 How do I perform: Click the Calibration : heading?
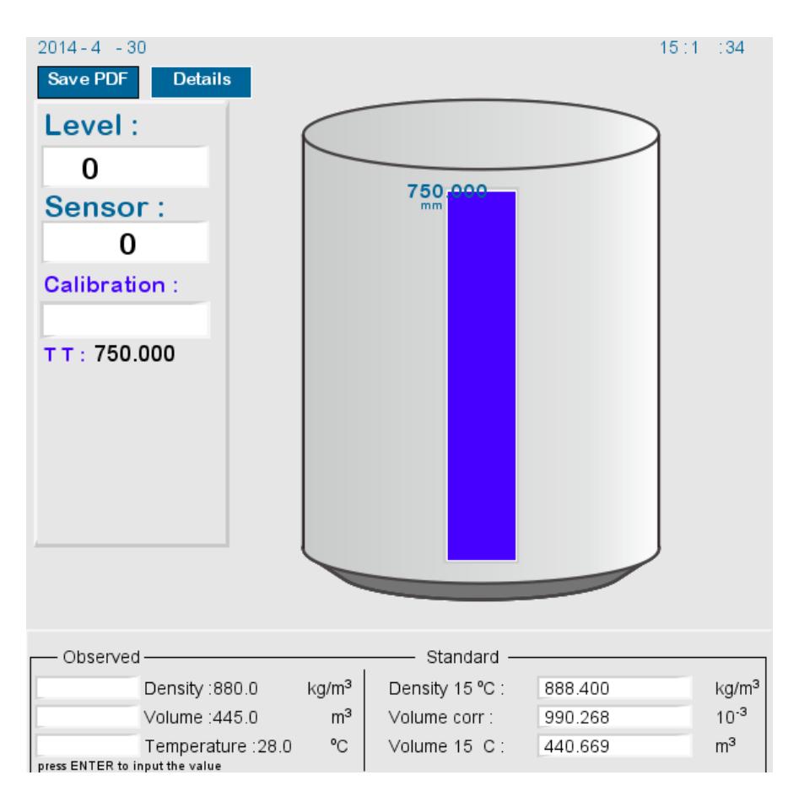111,285
